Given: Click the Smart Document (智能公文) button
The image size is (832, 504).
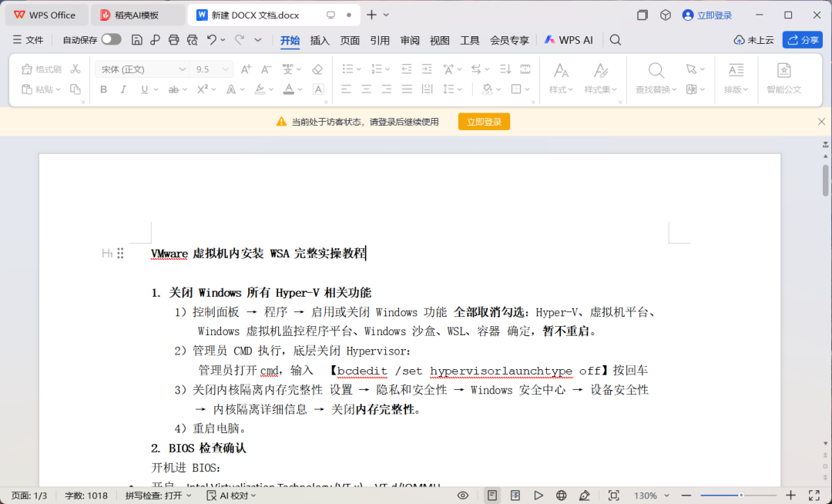Looking at the screenshot, I should coord(783,79).
